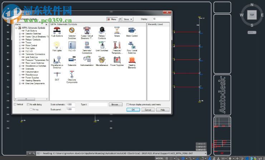Choose the Power Supplies battery icon in the grid
Image resolution: width=265 pixels, height=160 pixels.
point(117,60)
